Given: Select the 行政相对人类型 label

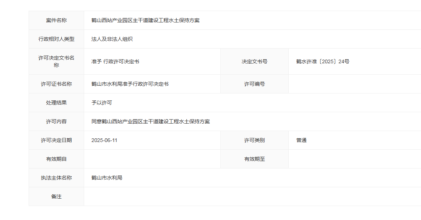Looking at the screenshot, I should pyautogui.click(x=56, y=39).
